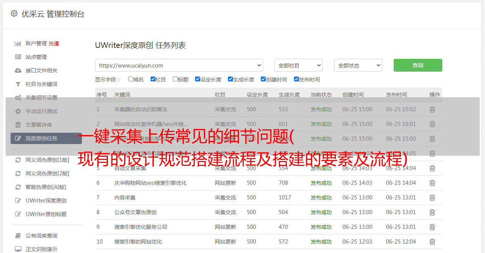
Task: Click keyword 搜索引擎的网站优化
Action: point(138,242)
